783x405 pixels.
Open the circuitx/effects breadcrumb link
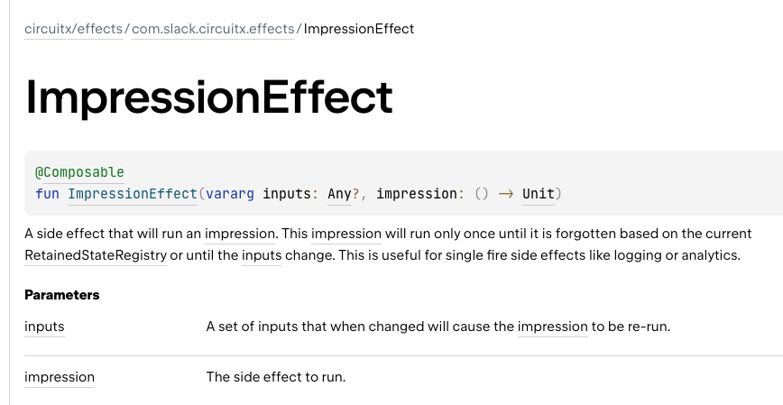pos(73,29)
